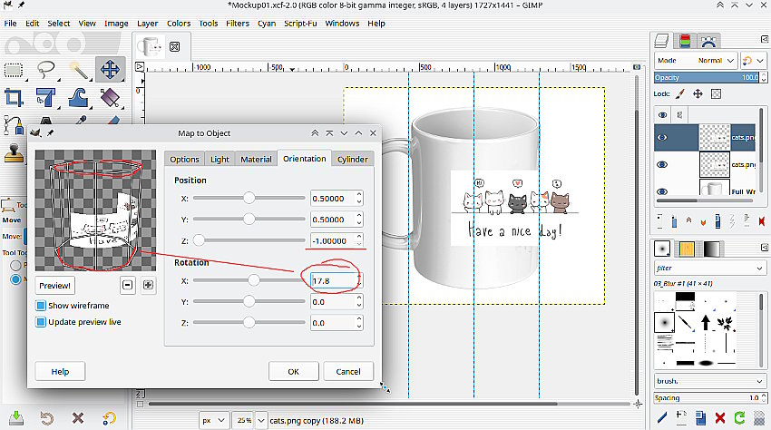
Task: Select the Fuzzy Select magic wand tool
Action: pyautogui.click(x=79, y=70)
